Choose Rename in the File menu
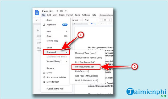 [50, 68]
